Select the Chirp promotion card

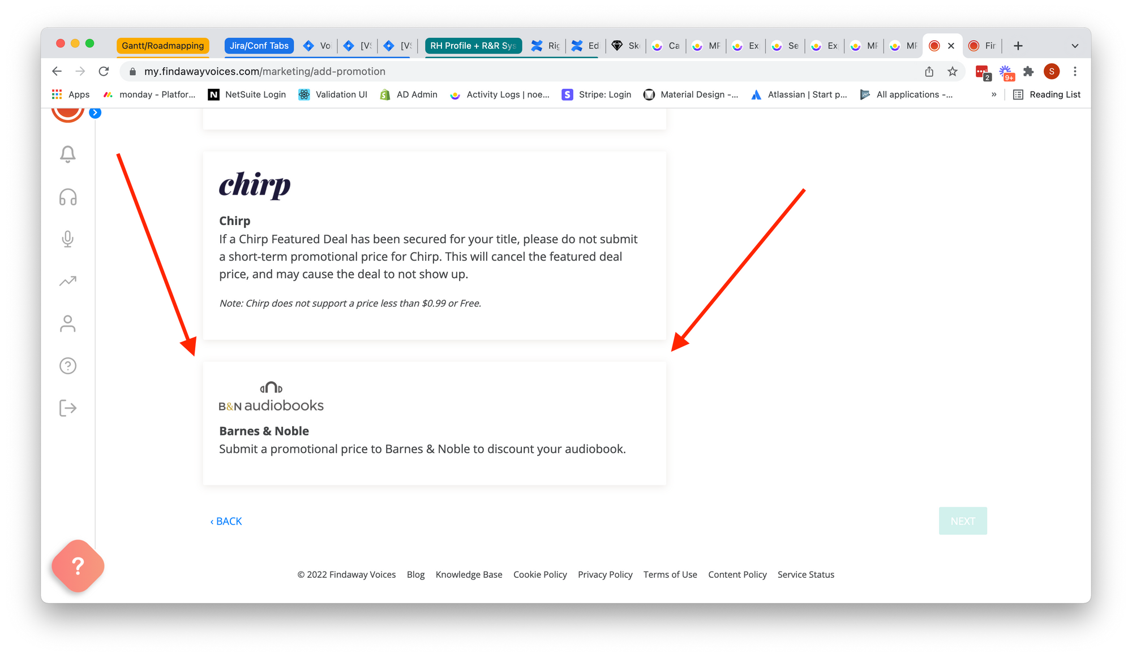(x=435, y=245)
